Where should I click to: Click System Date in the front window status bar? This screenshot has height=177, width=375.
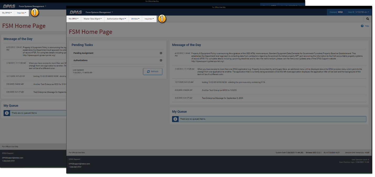[289, 152]
